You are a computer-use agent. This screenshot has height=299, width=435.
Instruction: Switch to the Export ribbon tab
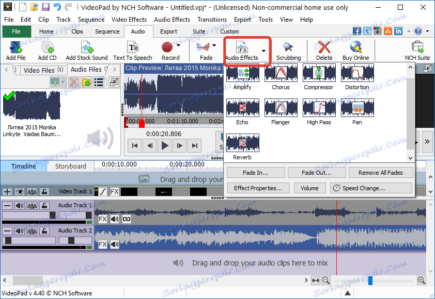click(x=168, y=31)
